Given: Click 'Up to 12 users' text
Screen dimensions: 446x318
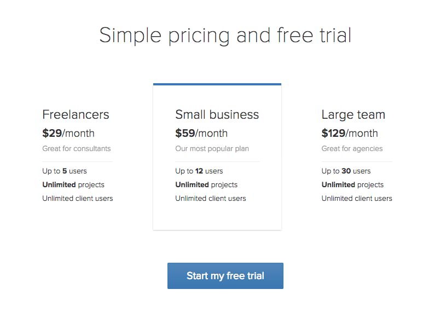Looking at the screenshot, I should 199,171.
